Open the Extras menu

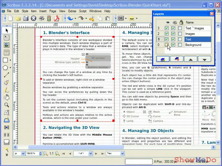[x=72, y=11]
